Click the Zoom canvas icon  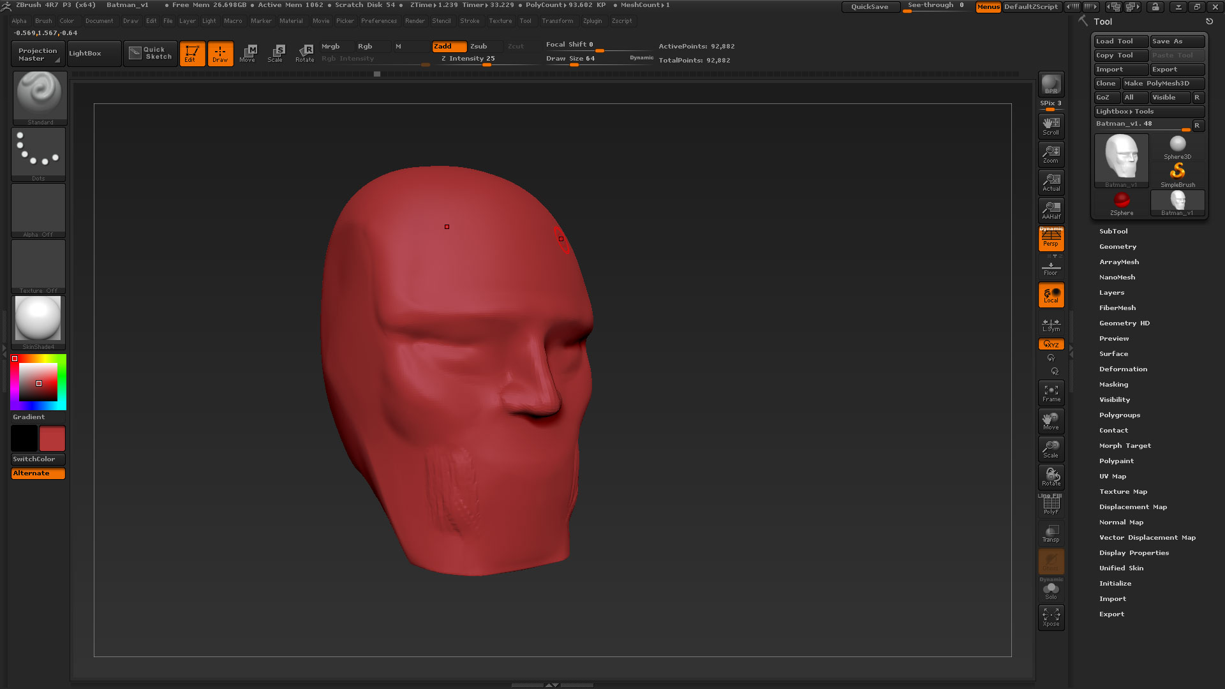coord(1051,154)
